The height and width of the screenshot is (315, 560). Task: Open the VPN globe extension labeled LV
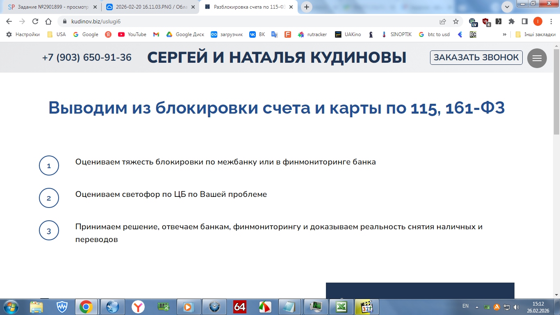[x=473, y=22]
